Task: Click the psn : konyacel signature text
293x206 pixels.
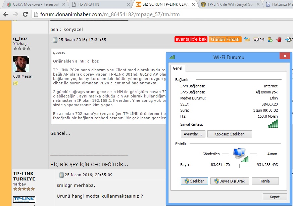Action: pos(66,30)
